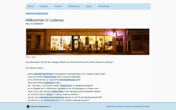The height and width of the screenshot is (110, 176).
Task: Click the tree logo icon in footer
Action: tap(28, 106)
